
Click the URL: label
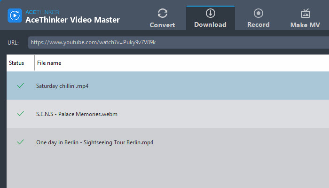click(13, 43)
